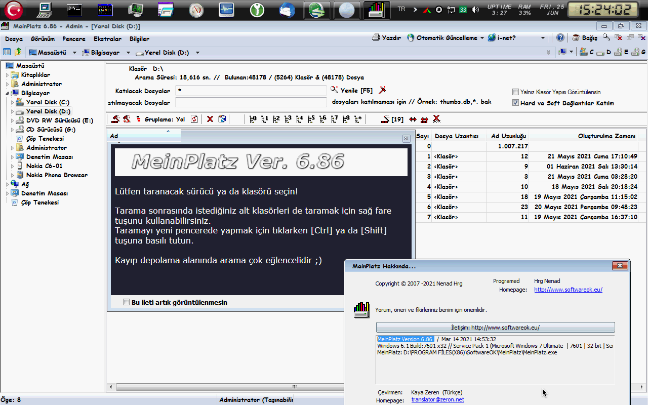Click the Gruplama refresh icon
Screen dimensions: 648x405
[194, 119]
